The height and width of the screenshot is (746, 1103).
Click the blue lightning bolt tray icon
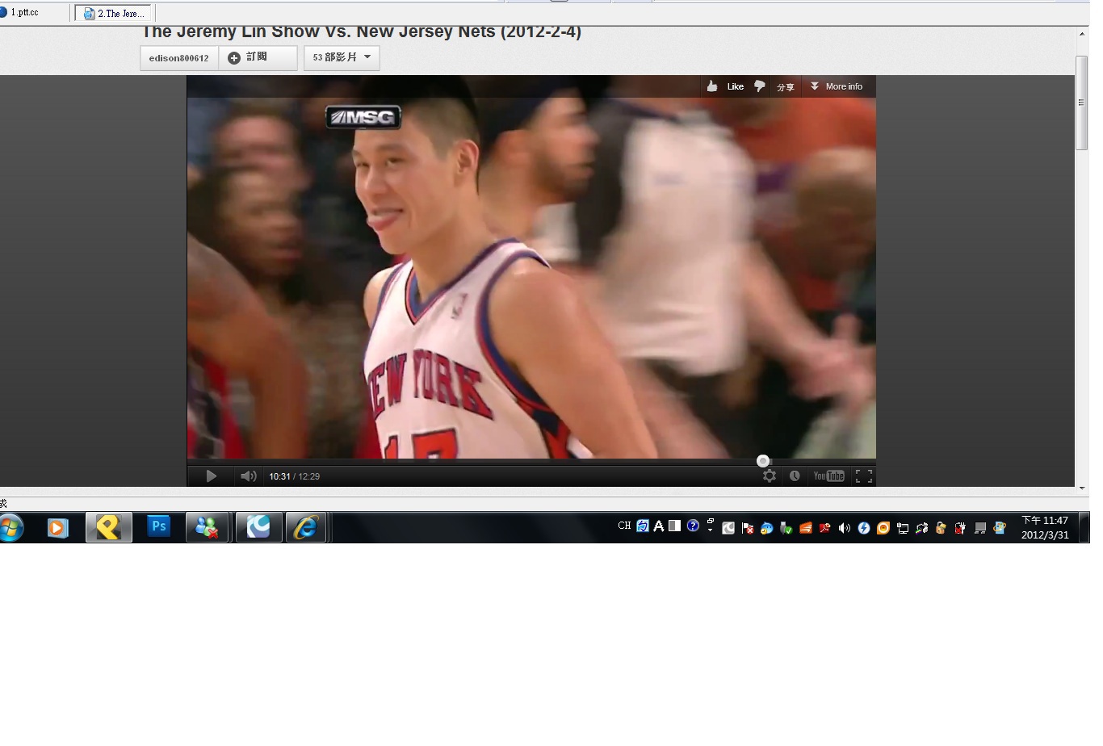click(x=863, y=528)
